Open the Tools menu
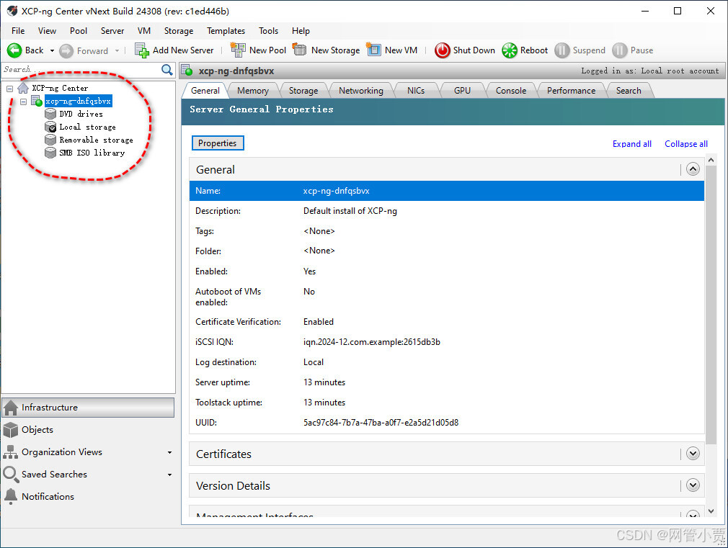Image resolution: width=728 pixels, height=548 pixels. [x=268, y=31]
